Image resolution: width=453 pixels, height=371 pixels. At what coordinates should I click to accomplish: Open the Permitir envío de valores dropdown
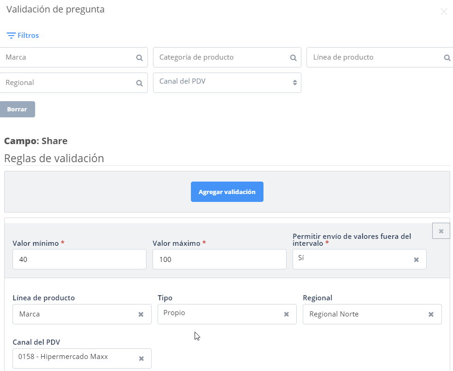[351, 259]
